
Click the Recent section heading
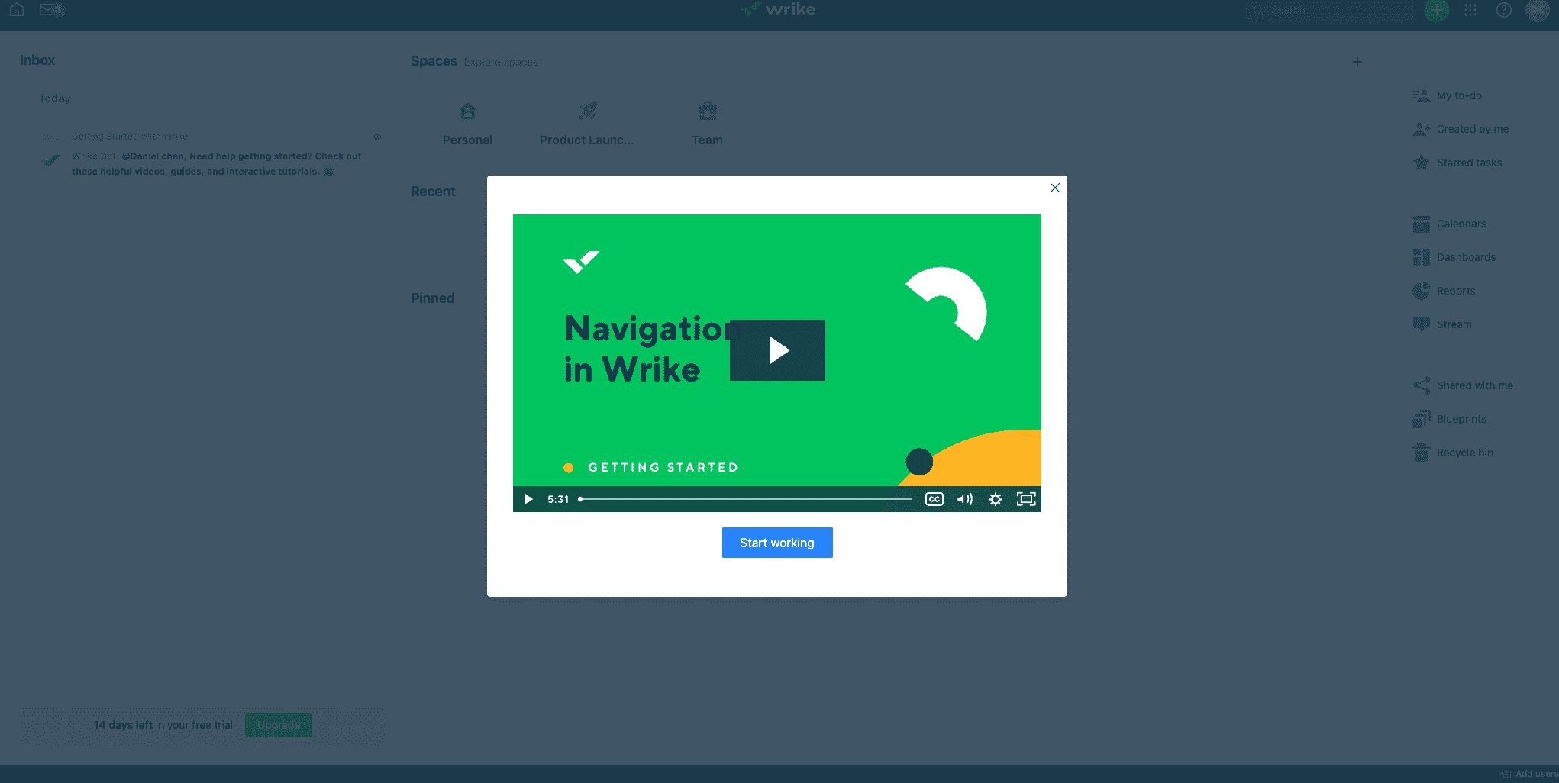pyautogui.click(x=433, y=192)
